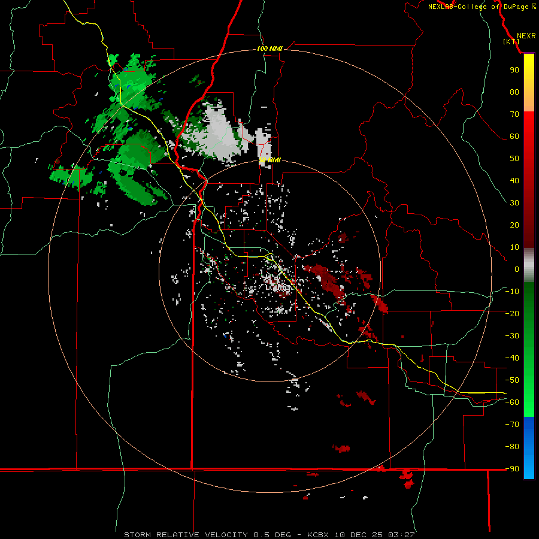Image resolution: width=539 pixels, height=539 pixels.
Task: Click the -20 scale value
Action: tap(512, 313)
